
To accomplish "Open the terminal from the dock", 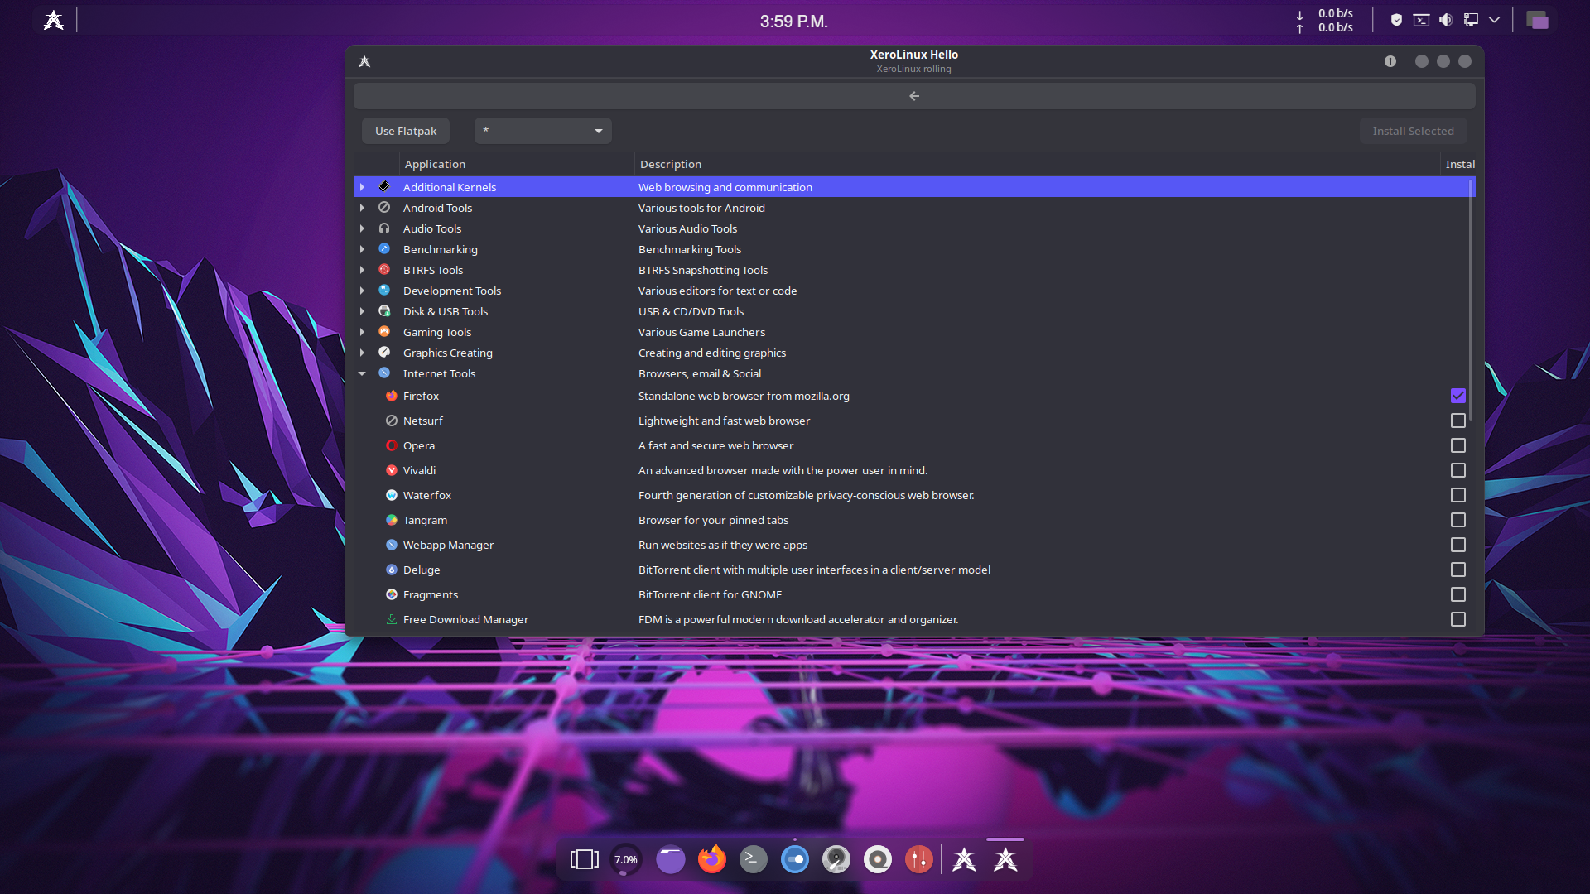I will pos(753,859).
